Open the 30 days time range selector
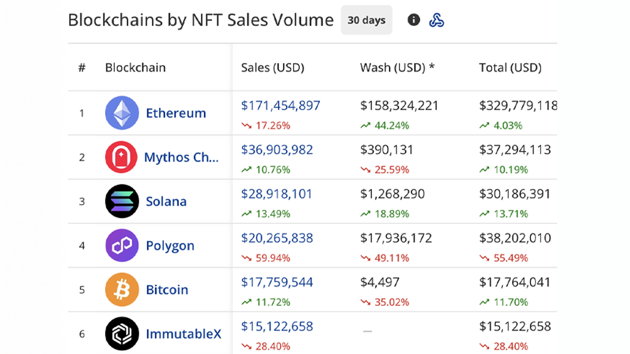Image resolution: width=630 pixels, height=354 pixels. pos(366,20)
